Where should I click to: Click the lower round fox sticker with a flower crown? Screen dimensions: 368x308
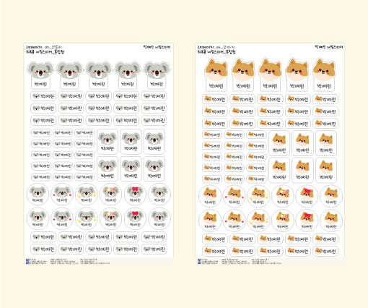pyautogui.click(x=283, y=221)
